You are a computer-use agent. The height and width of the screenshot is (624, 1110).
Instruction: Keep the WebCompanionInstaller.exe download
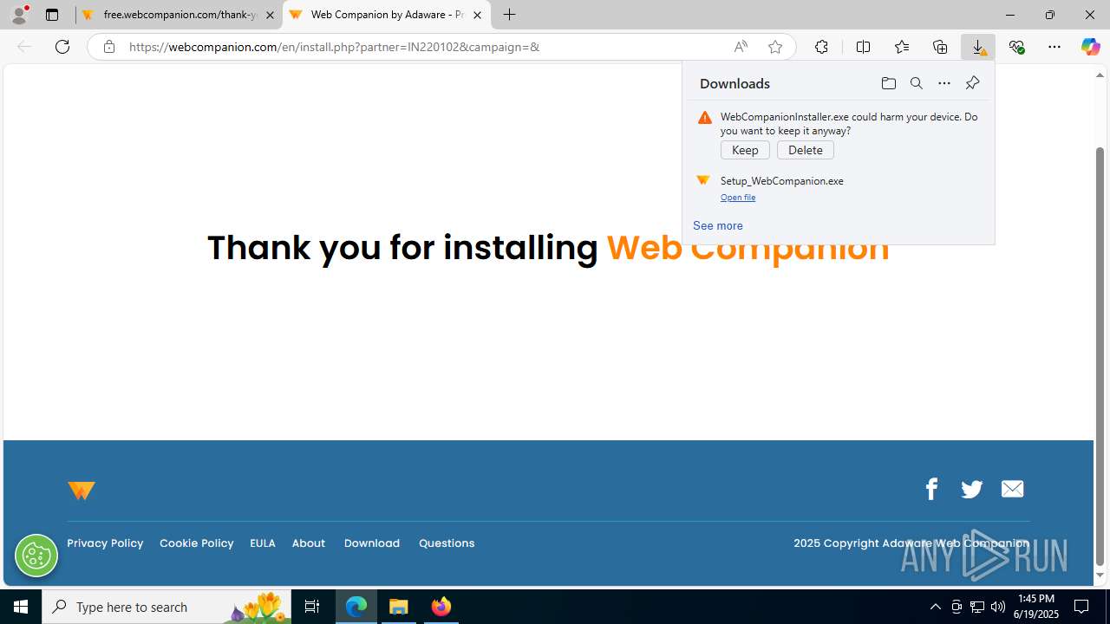point(745,150)
